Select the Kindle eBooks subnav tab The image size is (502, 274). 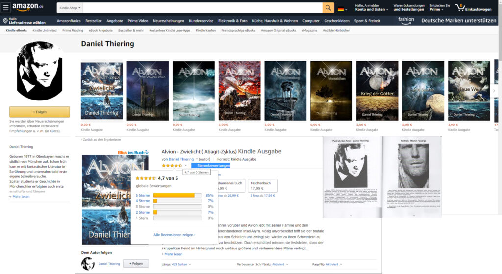(16, 31)
